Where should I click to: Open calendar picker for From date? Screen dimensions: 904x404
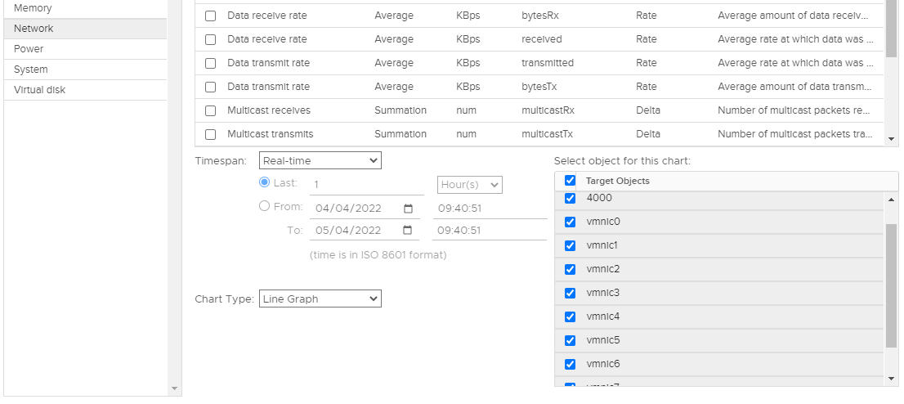click(408, 209)
